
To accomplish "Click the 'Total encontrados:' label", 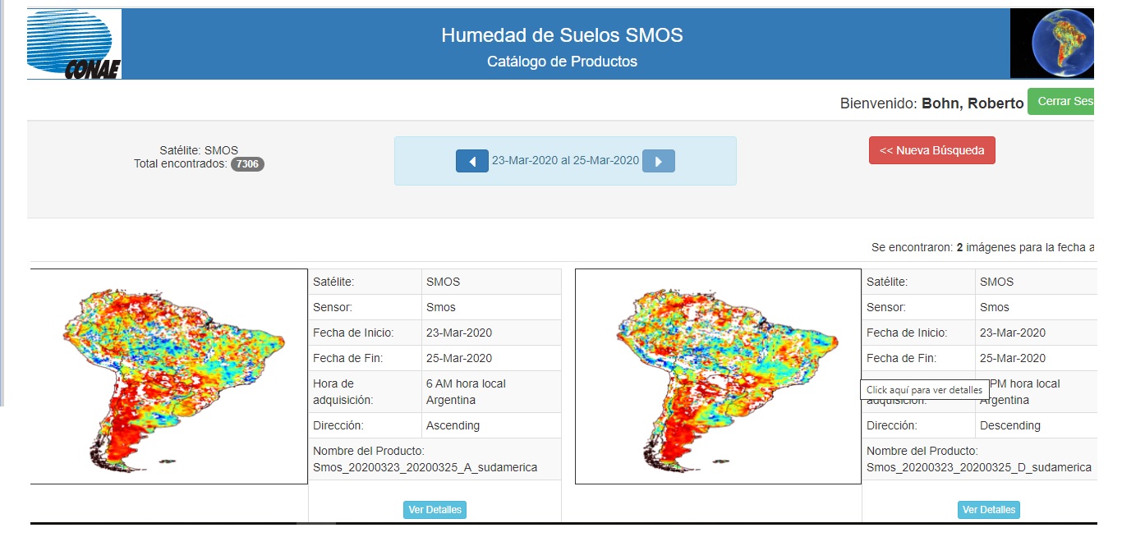I will click(181, 164).
